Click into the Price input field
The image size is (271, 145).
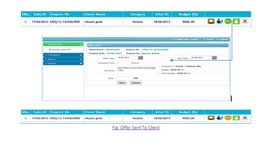(128, 78)
